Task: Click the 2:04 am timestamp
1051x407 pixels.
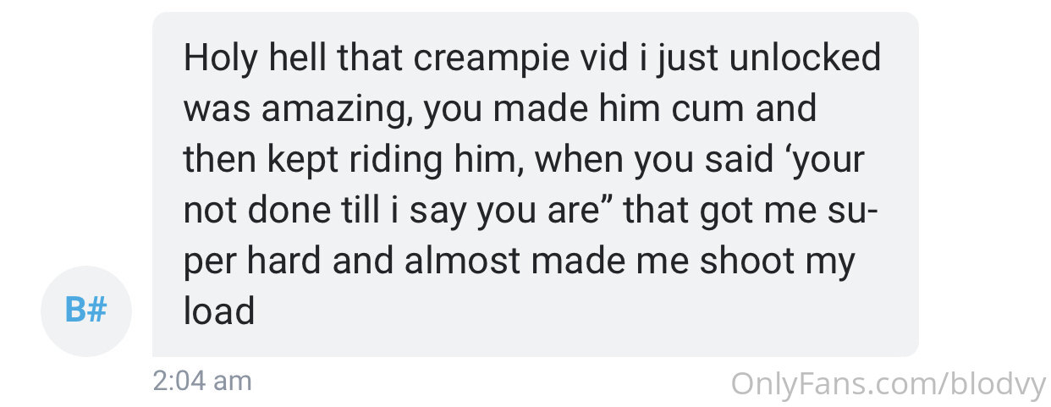Action: click(202, 381)
